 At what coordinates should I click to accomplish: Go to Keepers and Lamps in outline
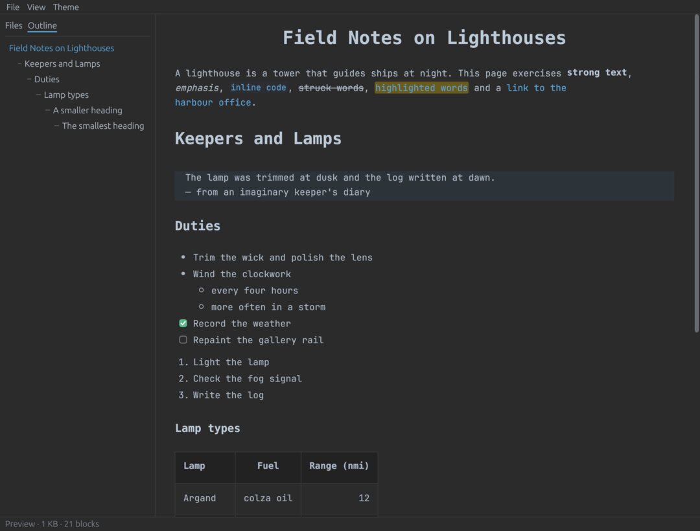click(x=62, y=63)
